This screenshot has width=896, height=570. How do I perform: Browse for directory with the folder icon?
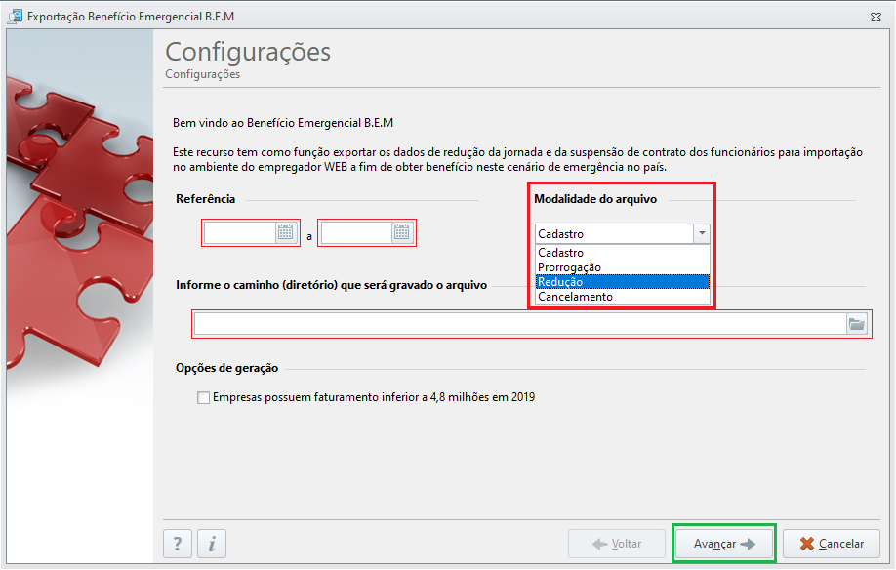pyautogui.click(x=857, y=324)
